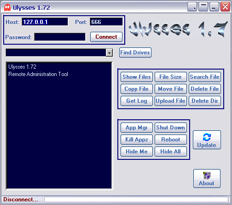Click the Find Drives button

(x=135, y=53)
